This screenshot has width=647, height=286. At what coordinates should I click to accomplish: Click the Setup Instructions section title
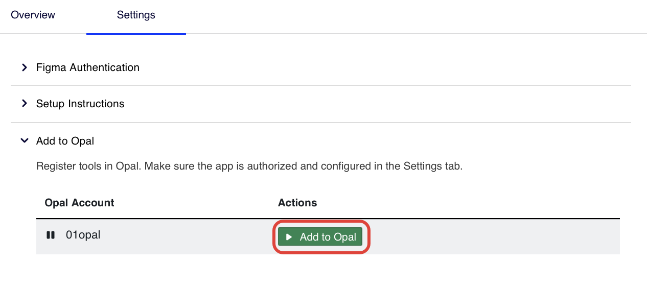coord(80,104)
